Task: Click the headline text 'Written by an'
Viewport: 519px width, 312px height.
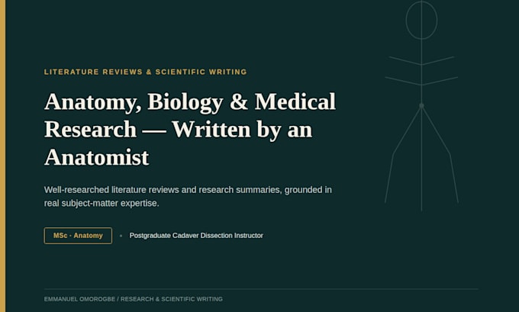Action: click(242, 130)
